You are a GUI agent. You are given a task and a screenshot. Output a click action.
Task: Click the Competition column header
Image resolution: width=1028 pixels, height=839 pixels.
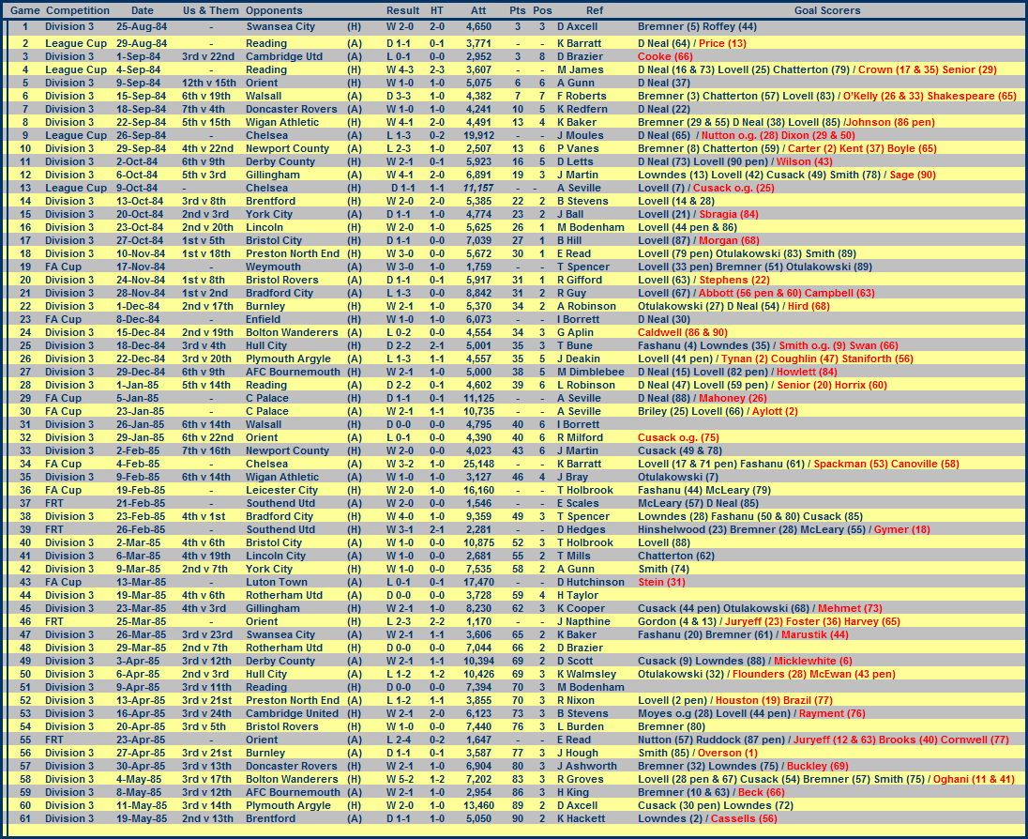[78, 10]
